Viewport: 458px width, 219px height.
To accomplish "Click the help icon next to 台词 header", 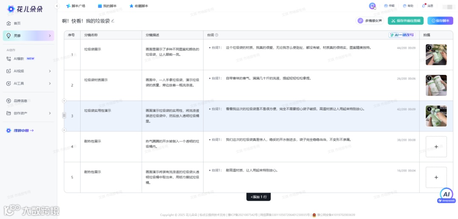I will [x=216, y=35].
